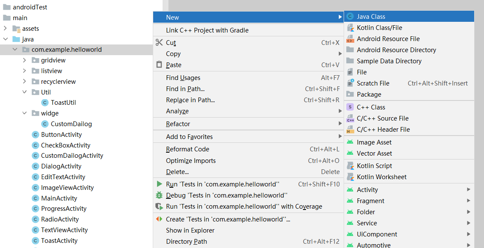
Task: Click the Kotlin Class/File icon
Action: (x=350, y=28)
